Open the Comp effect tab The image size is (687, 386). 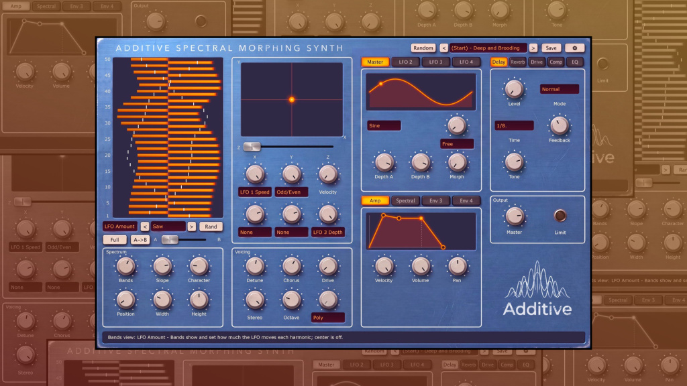click(x=556, y=62)
